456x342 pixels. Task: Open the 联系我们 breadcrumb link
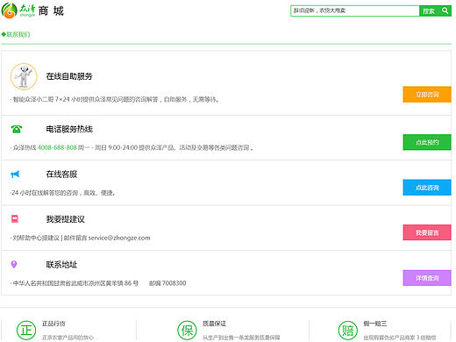[18, 34]
